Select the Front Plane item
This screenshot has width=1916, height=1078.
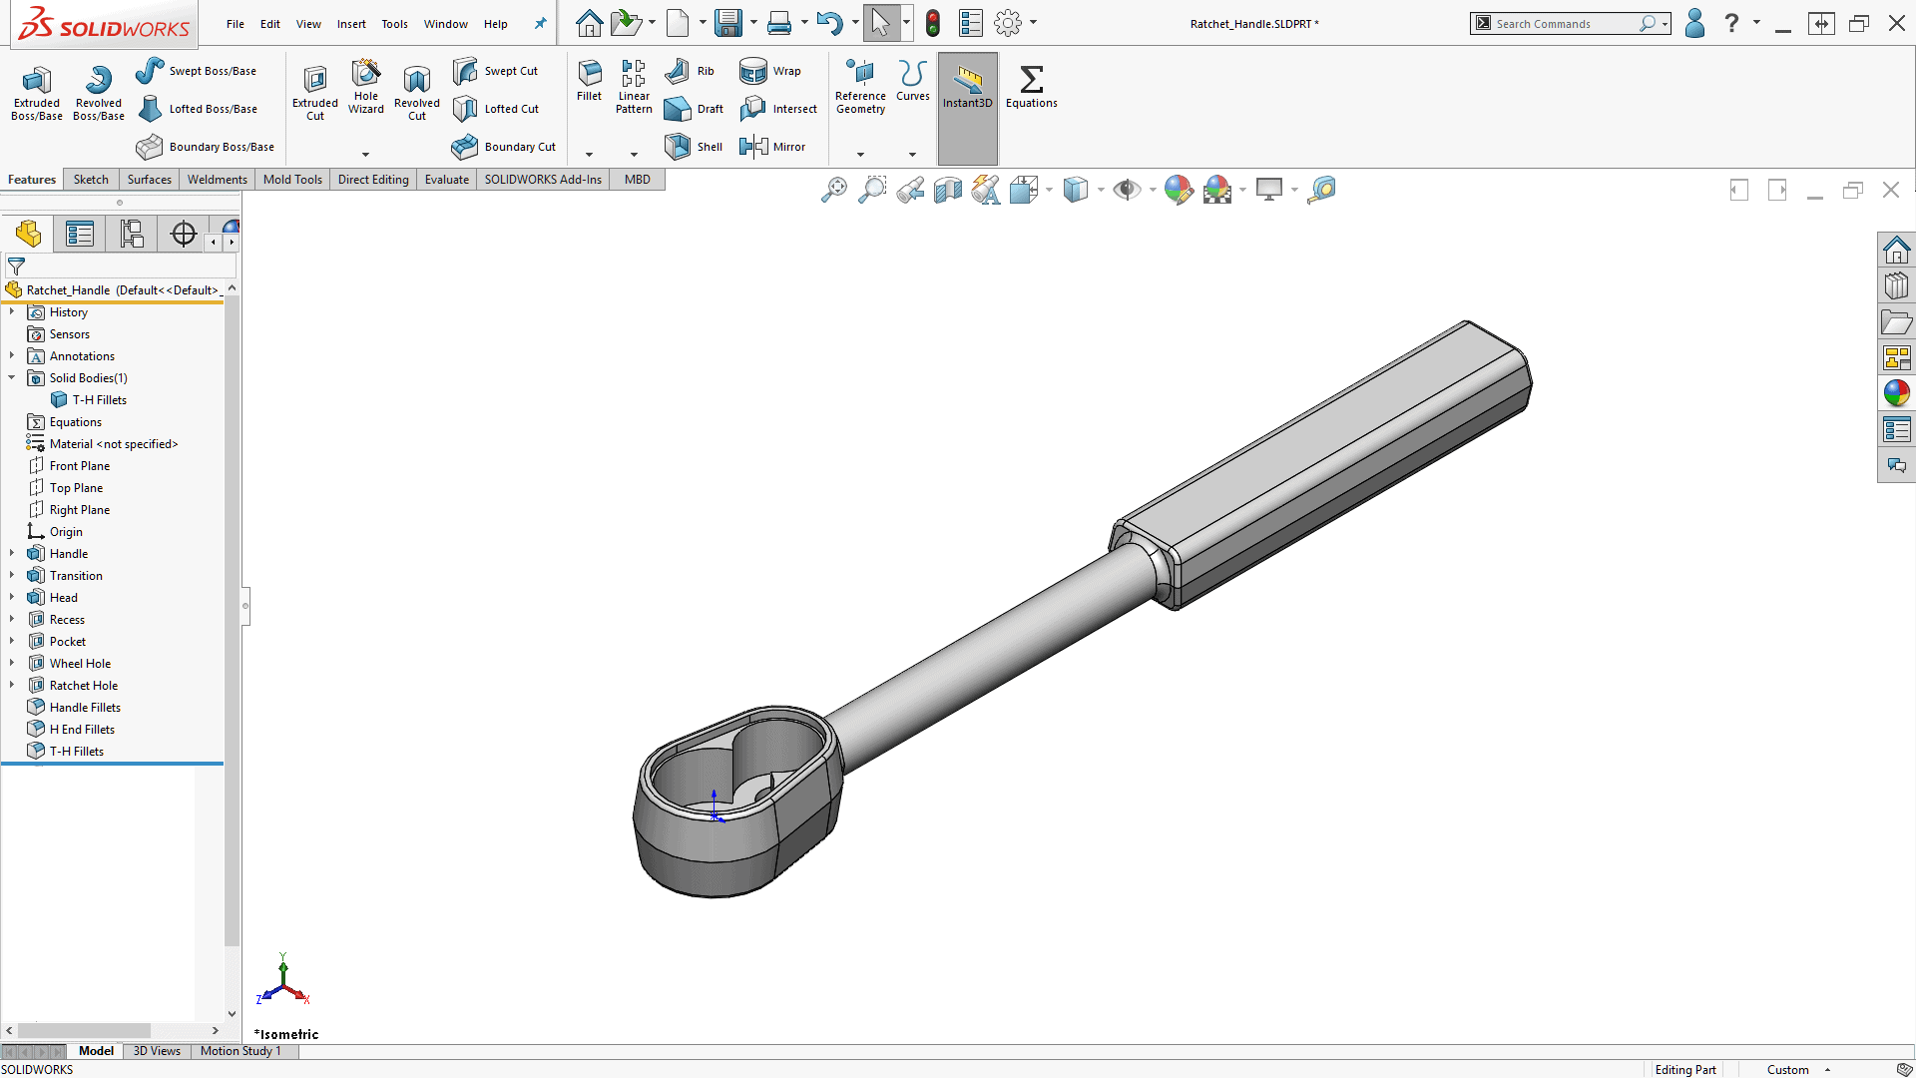click(80, 466)
